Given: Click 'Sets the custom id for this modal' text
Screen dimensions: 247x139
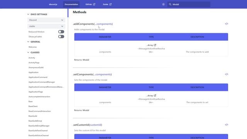Looking at the screenshot, I should 90,131.
